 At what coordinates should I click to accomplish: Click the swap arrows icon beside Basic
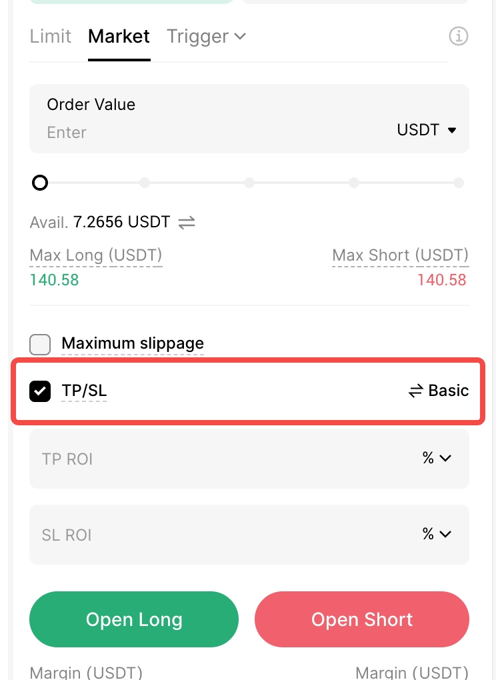click(416, 391)
